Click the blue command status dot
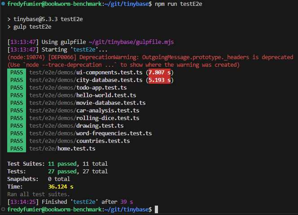Image resolution: width=298 pixels, height=215 pixels. click(x=3, y=4)
